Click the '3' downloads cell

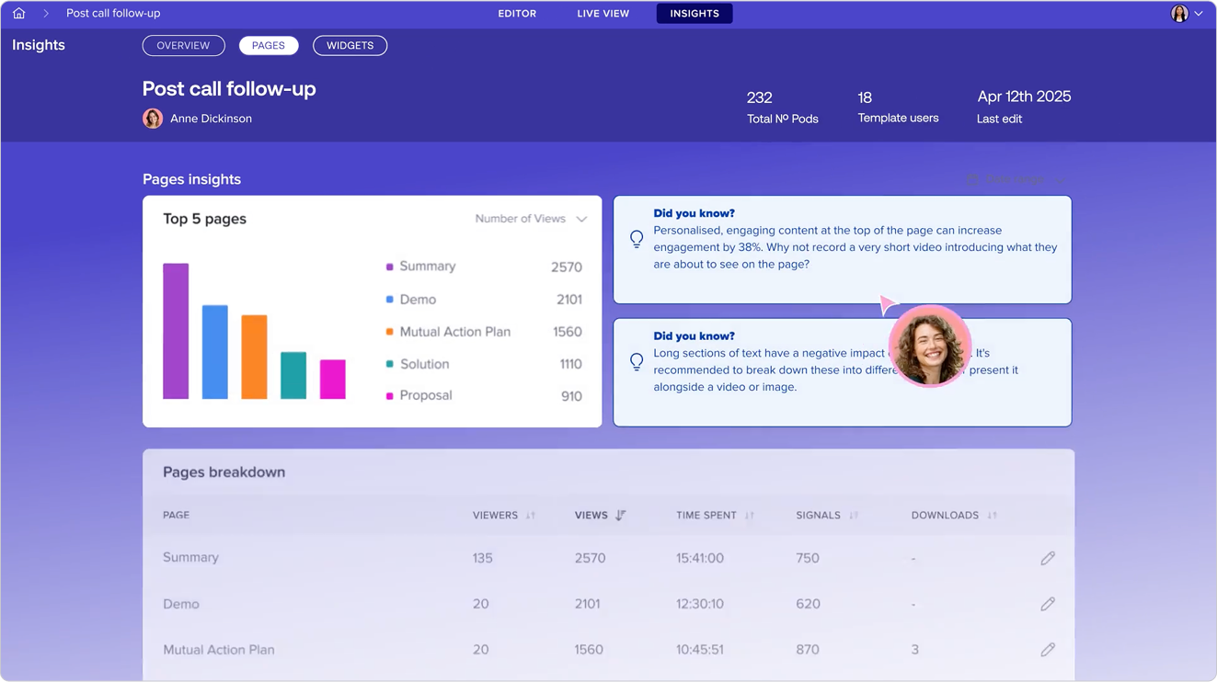915,650
